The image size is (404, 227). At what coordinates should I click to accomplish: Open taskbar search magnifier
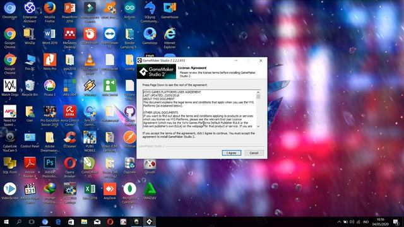tap(19, 222)
